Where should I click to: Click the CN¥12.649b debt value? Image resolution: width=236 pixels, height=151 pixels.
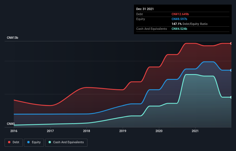[180, 14]
